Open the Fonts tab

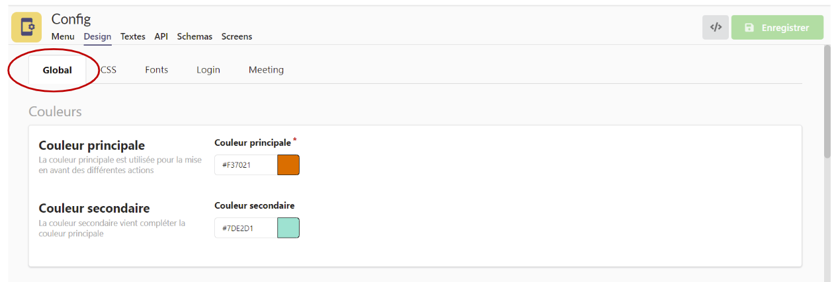pyautogui.click(x=157, y=70)
